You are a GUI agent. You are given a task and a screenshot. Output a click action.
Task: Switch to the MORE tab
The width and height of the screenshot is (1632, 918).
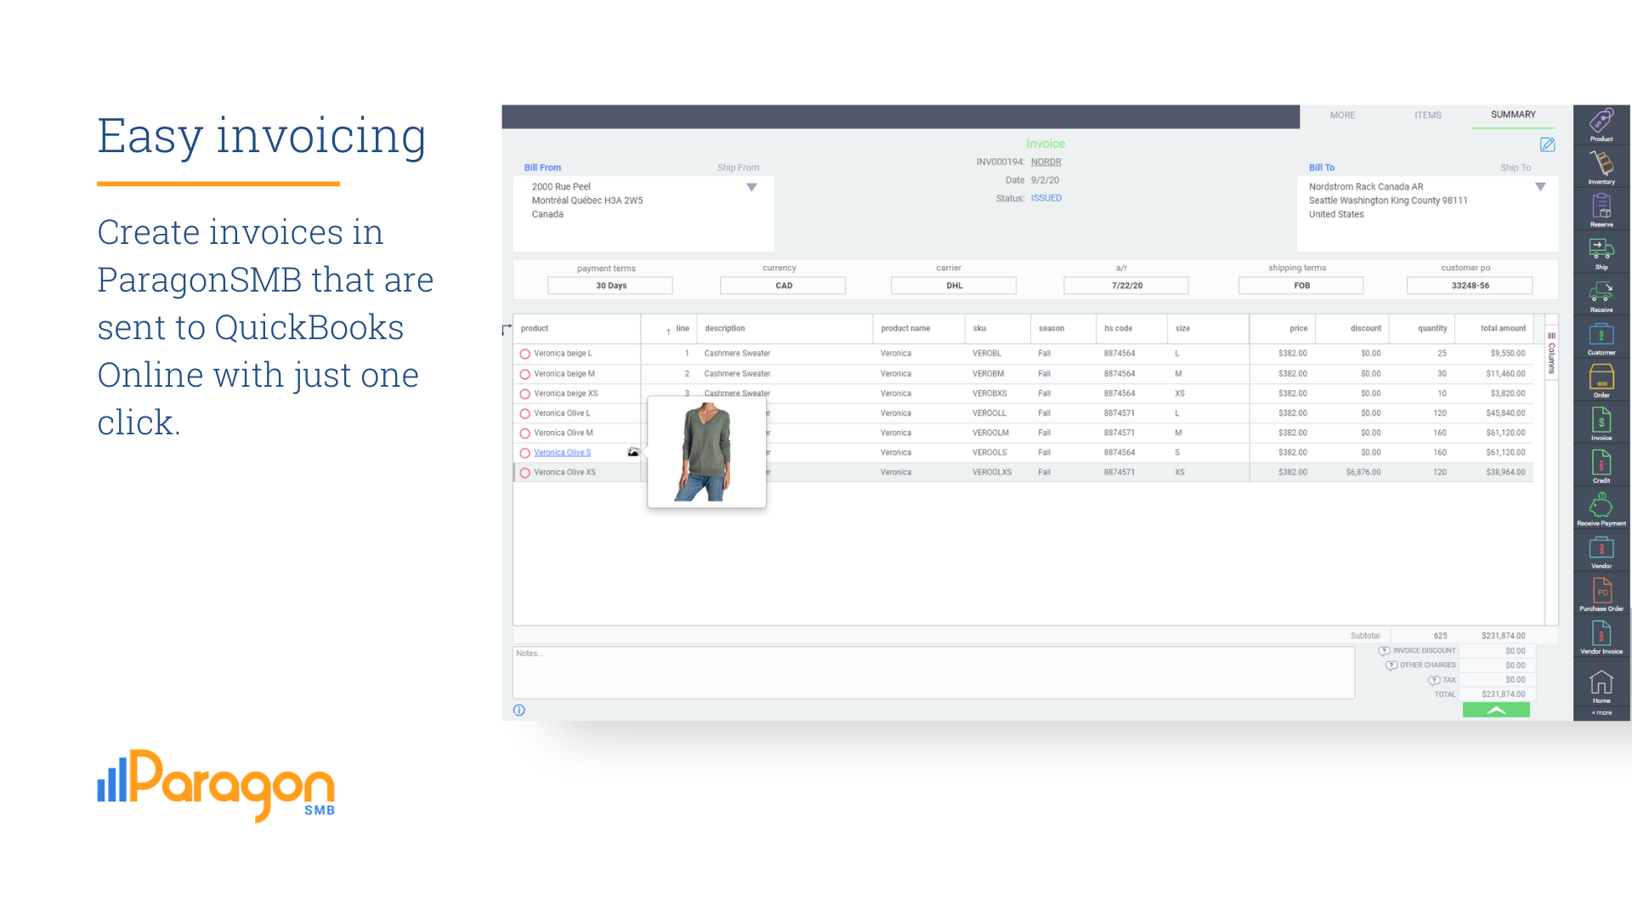[x=1343, y=116]
